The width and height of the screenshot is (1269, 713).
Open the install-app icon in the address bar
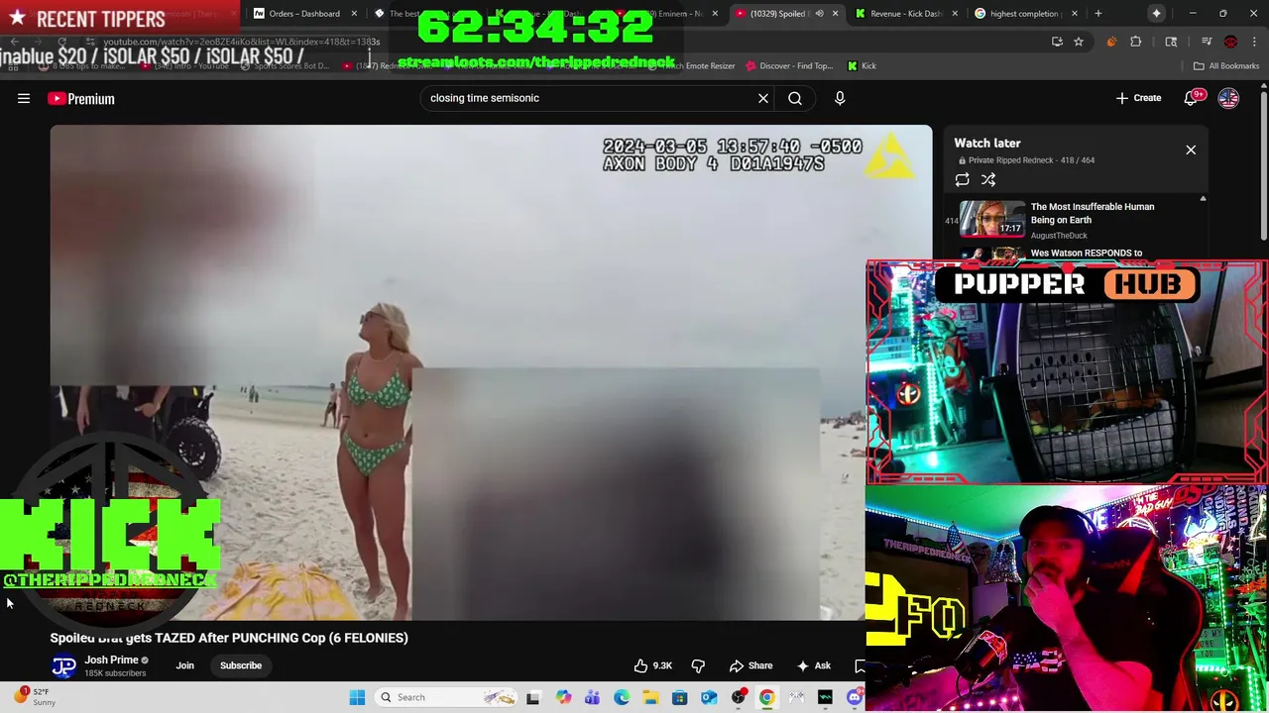pyautogui.click(x=1057, y=42)
